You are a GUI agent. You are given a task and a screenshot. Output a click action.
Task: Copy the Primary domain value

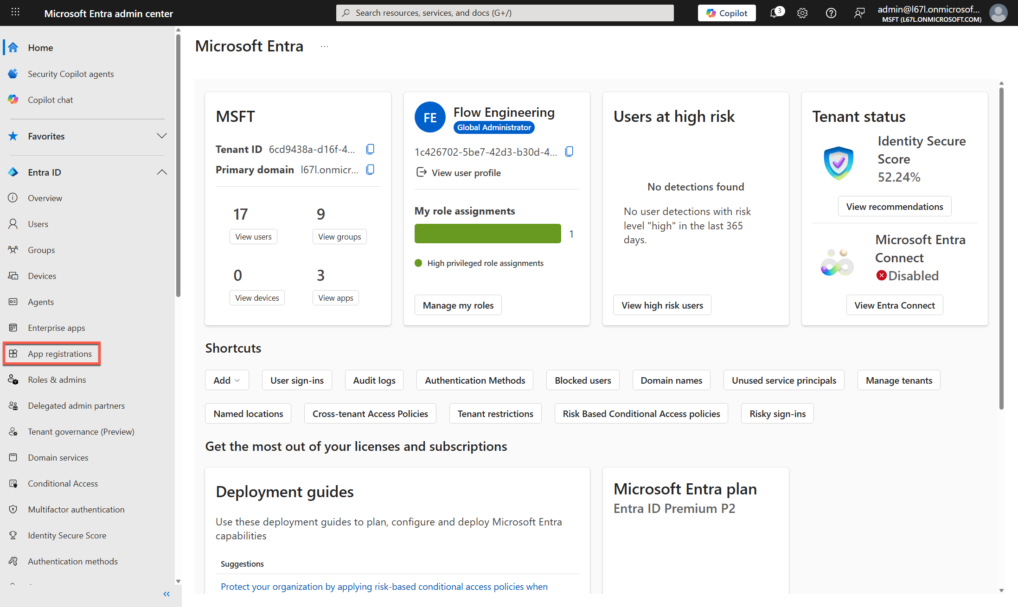click(x=370, y=170)
